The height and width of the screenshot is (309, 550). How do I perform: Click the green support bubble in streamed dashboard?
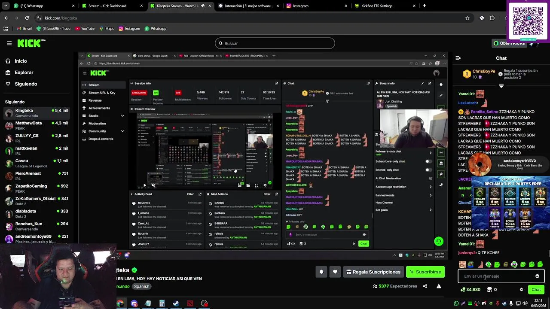[x=438, y=241]
